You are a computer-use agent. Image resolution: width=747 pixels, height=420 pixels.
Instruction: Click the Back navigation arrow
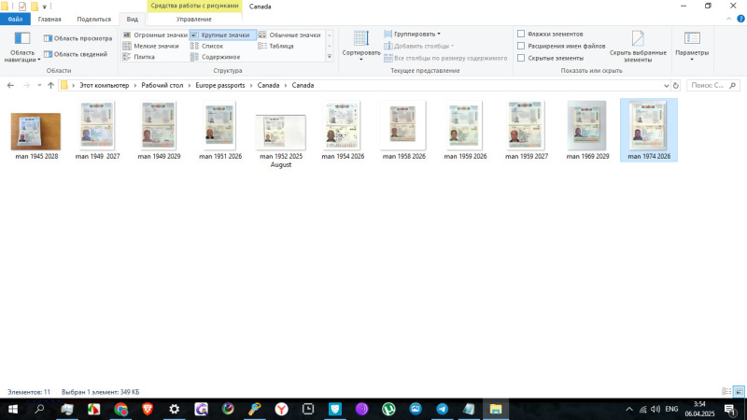10,85
